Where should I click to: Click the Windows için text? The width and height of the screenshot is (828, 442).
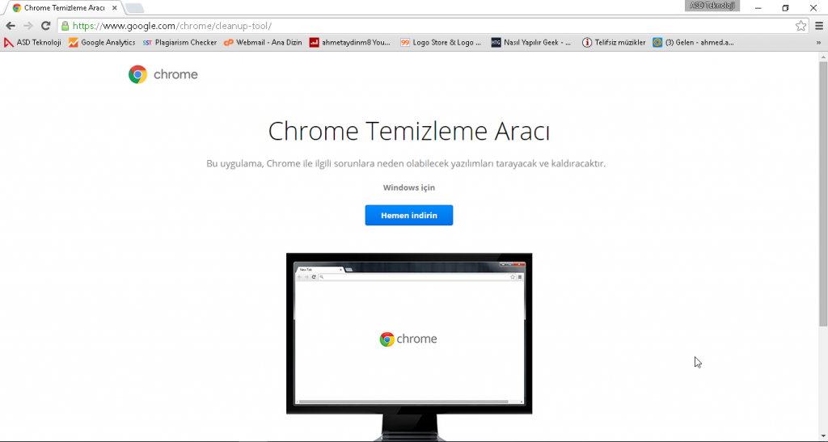tap(408, 187)
